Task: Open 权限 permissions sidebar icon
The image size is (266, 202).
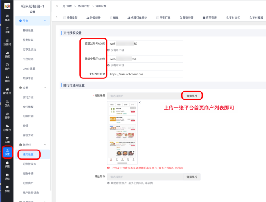Action: click(x=7, y=164)
